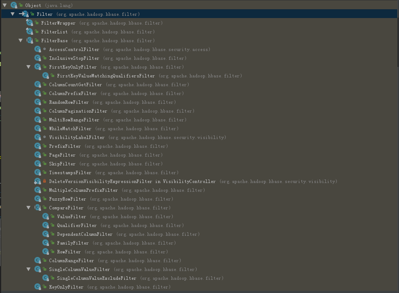This screenshot has width=399, height=293.
Task: Click the class icon next to FirstKeyOnlyFilter
Action: click(x=37, y=67)
